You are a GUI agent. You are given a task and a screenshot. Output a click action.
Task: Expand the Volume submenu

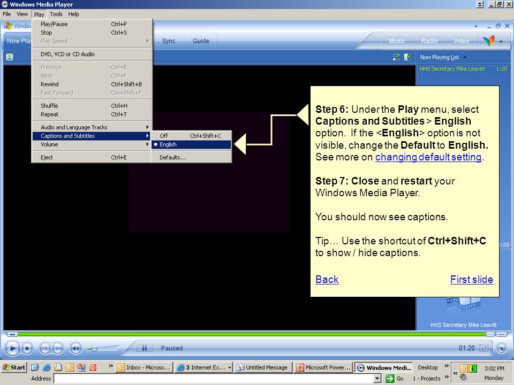(x=92, y=144)
